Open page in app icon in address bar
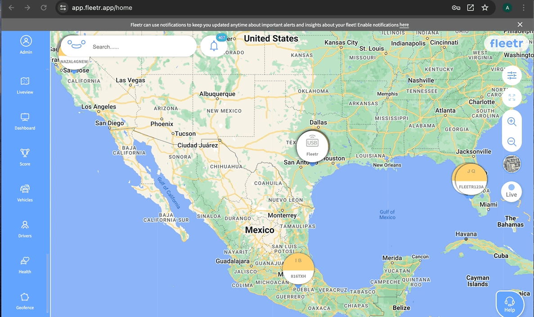Viewport: 534px width, 317px height. coord(471,8)
